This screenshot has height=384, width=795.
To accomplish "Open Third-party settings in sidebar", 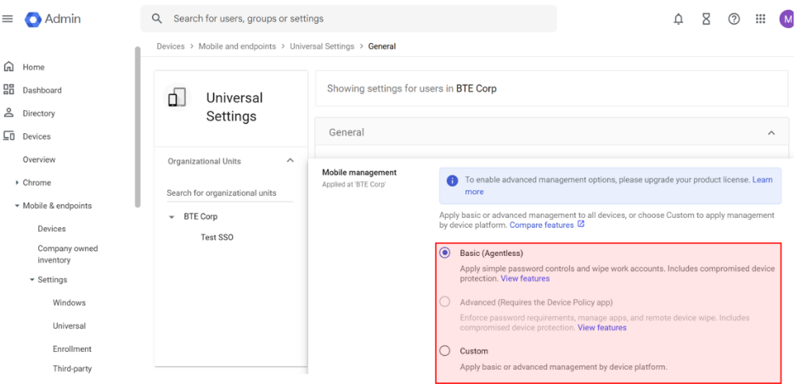I will click(x=72, y=369).
